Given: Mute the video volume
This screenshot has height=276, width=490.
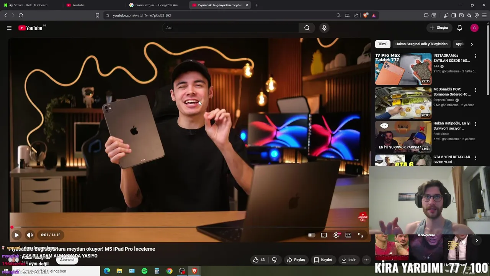Looking at the screenshot, I should pos(30,235).
